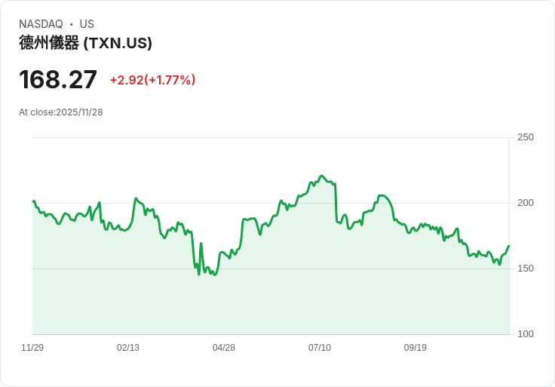Click the NASDAQ exchange label

tap(41, 24)
